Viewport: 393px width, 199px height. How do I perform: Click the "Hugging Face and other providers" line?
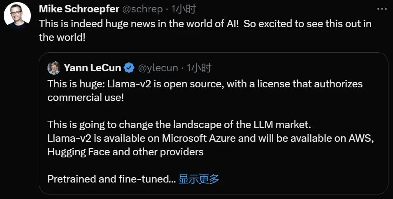126,152
